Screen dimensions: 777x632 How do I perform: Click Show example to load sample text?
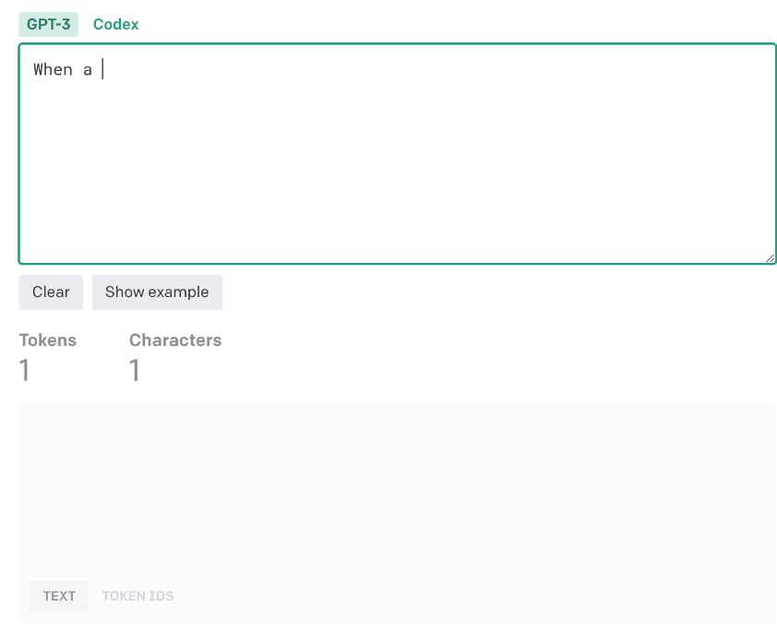coord(157,292)
